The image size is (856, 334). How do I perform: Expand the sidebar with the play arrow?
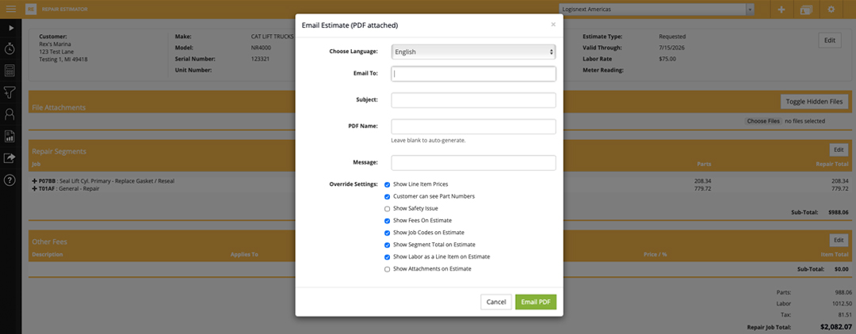11,27
